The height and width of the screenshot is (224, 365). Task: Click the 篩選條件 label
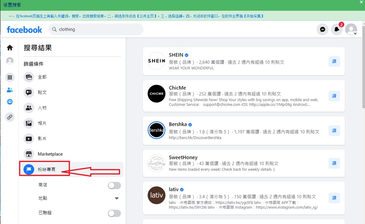point(34,64)
